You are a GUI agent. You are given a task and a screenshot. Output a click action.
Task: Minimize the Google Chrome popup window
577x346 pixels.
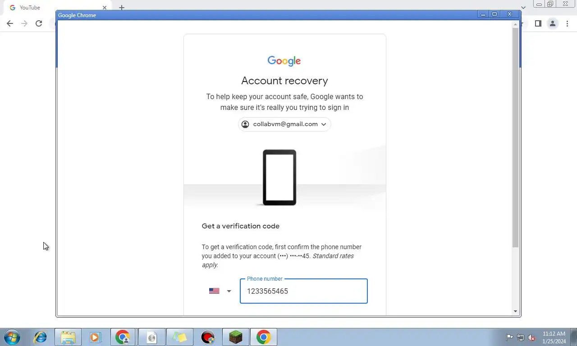click(x=483, y=14)
